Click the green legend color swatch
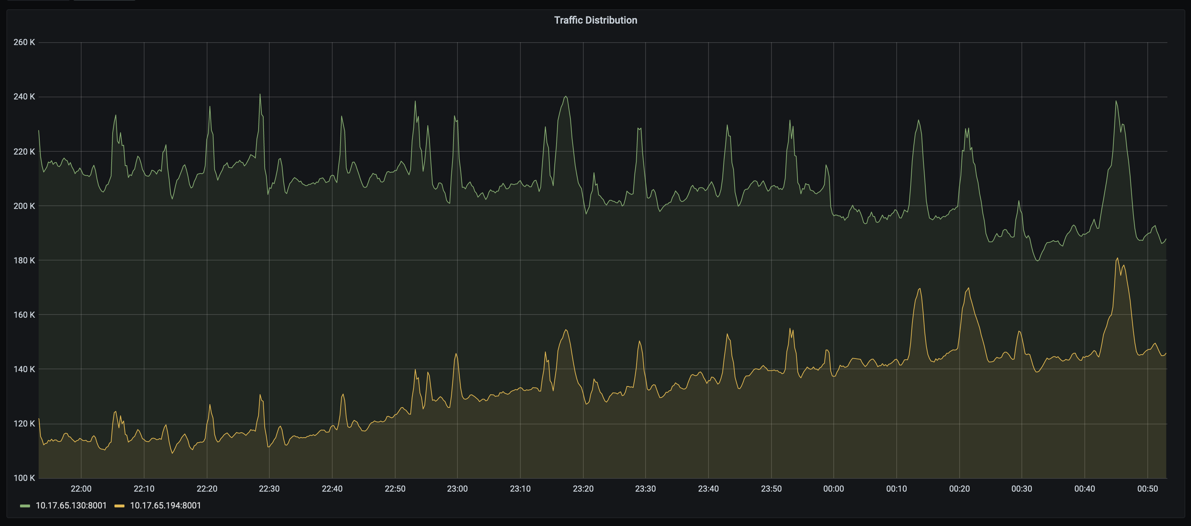 (25, 506)
